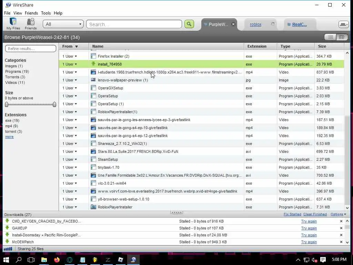Try again for Install-Doomsday download

click(309, 235)
